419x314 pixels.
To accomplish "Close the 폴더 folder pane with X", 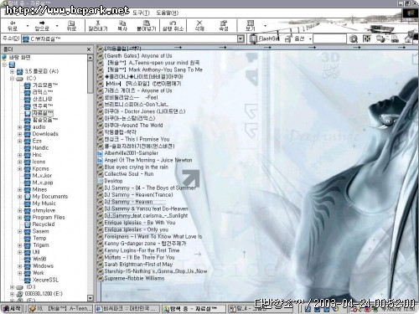I will pyautogui.click(x=89, y=49).
